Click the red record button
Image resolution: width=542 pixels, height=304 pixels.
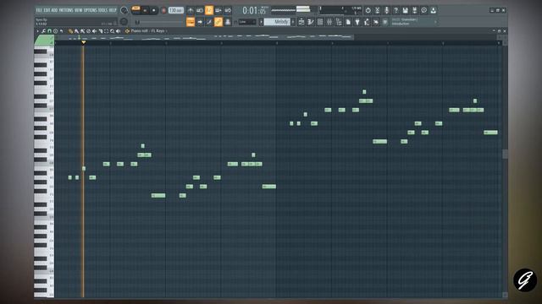163,10
